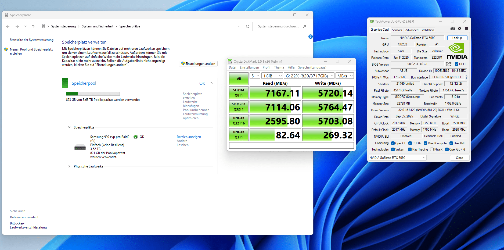Toggle PhysX checkbox

tap(432, 149)
